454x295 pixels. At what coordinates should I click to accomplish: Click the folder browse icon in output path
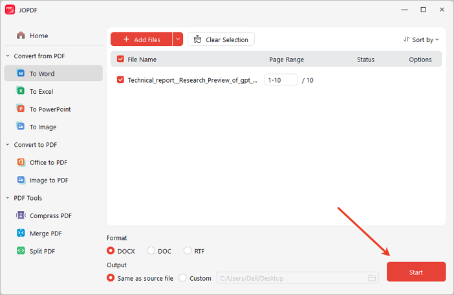(372, 278)
